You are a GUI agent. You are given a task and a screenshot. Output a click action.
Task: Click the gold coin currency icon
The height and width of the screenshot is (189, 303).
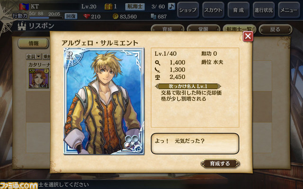tap(116, 17)
